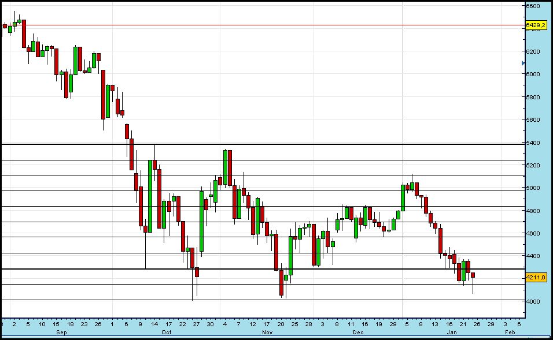Click the 5400 price axis label
Image resolution: width=553 pixels, height=340 pixels.
[x=533, y=143]
